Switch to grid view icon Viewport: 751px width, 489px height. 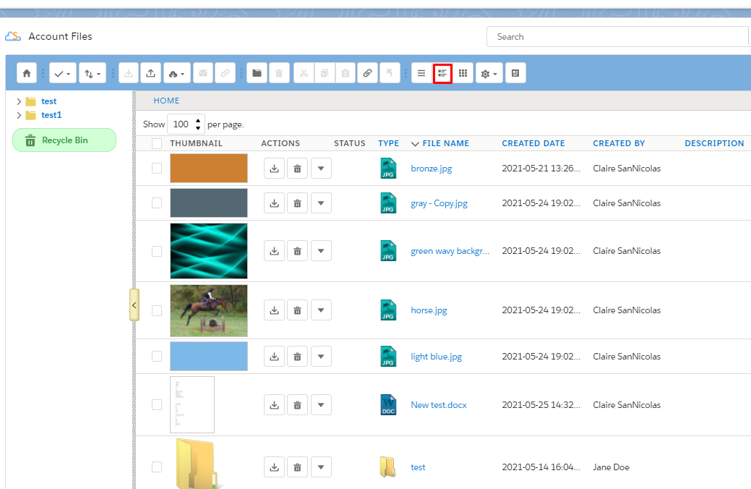click(x=463, y=73)
